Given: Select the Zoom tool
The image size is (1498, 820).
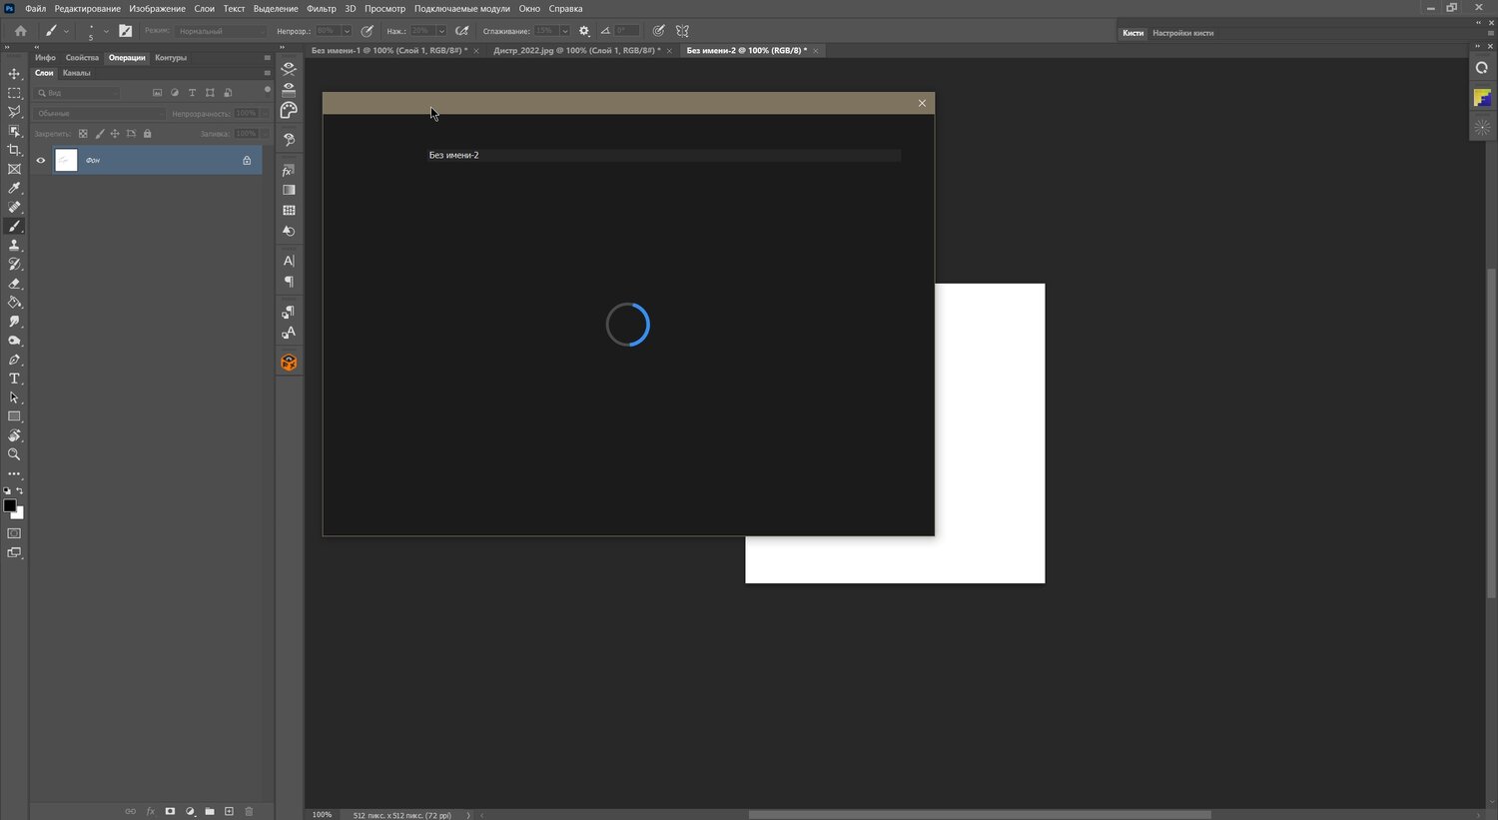Looking at the screenshot, I should point(14,454).
